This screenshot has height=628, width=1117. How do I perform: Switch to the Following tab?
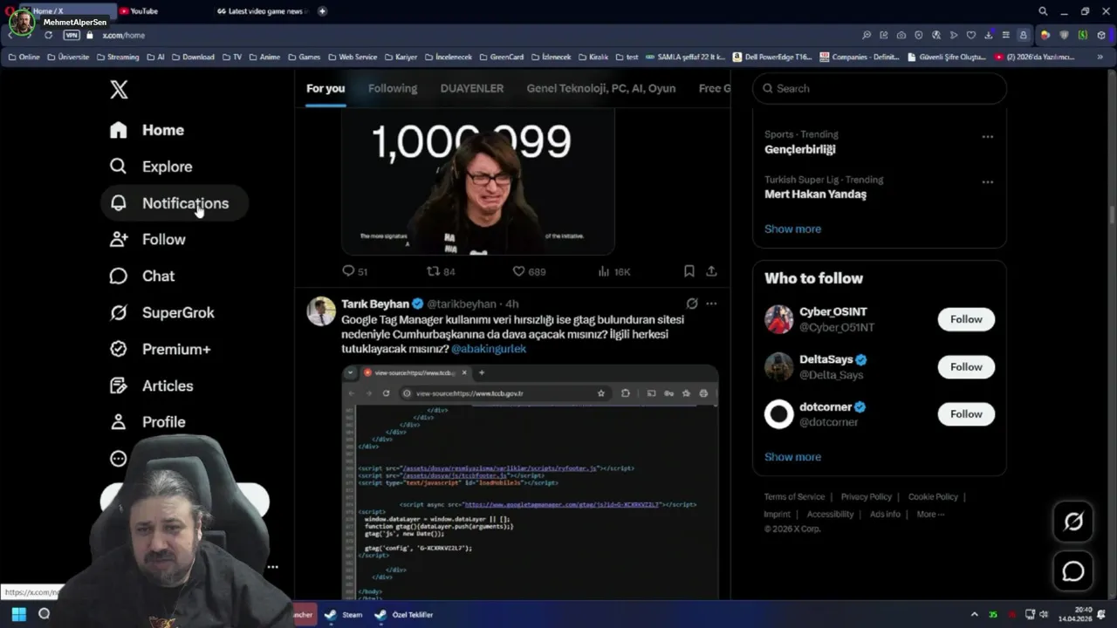393,88
